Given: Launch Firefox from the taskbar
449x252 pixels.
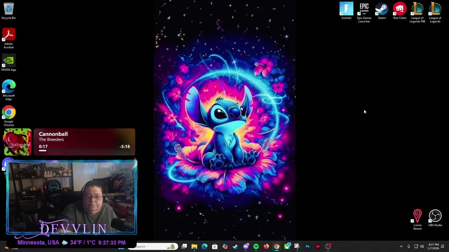Looking at the screenshot, I should coord(266,246).
